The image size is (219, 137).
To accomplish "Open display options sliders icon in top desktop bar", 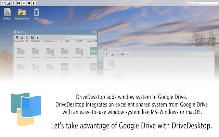I will pyautogui.click(x=3, y=3).
